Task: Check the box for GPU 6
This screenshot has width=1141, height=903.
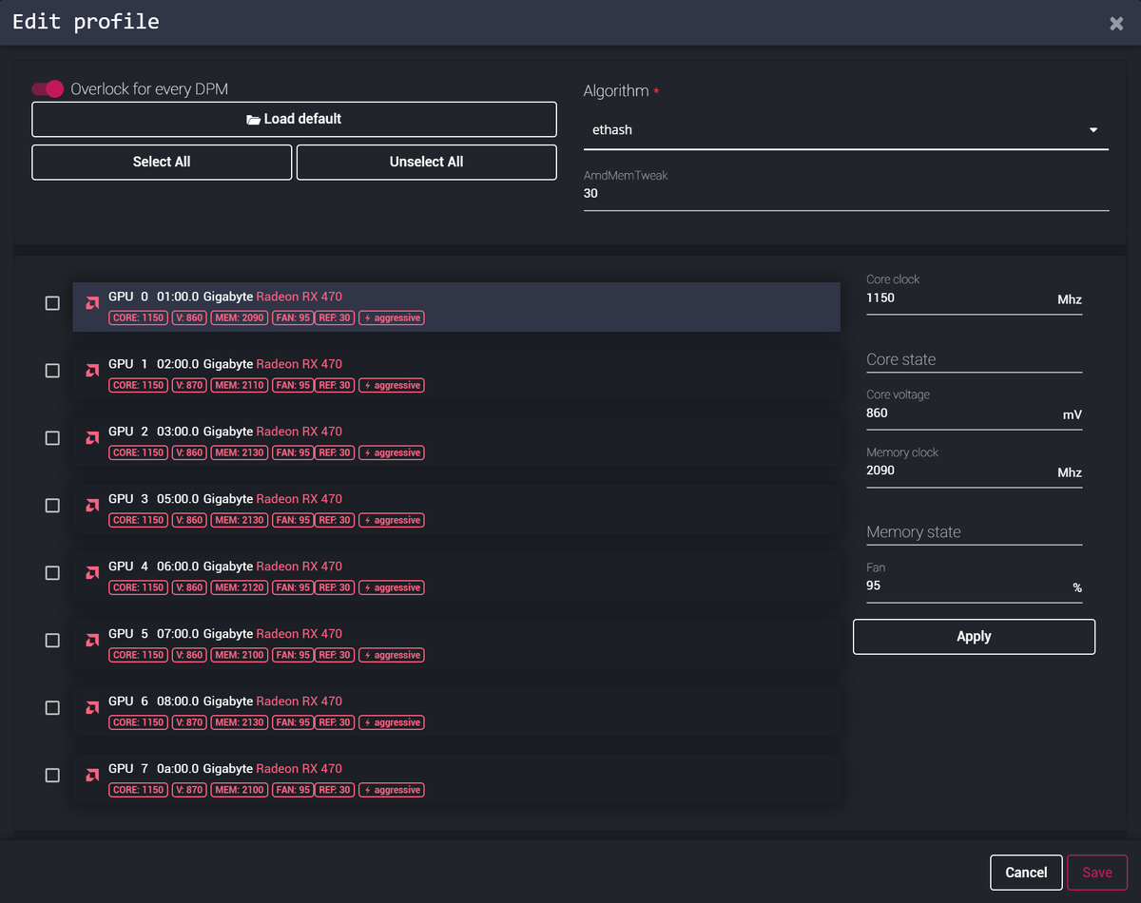Action: tap(52, 708)
